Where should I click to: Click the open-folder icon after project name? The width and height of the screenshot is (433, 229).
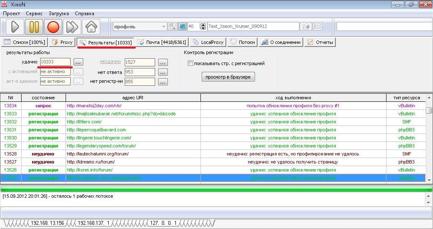pos(306,27)
